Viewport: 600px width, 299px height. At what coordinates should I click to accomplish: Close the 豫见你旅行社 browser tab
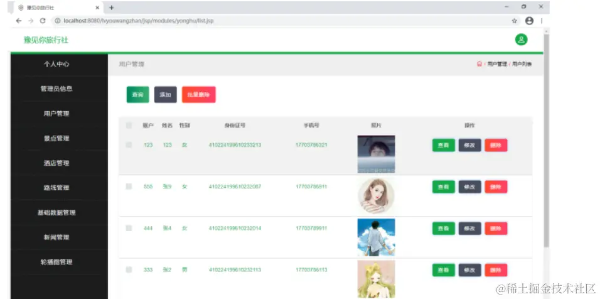[x=97, y=8]
